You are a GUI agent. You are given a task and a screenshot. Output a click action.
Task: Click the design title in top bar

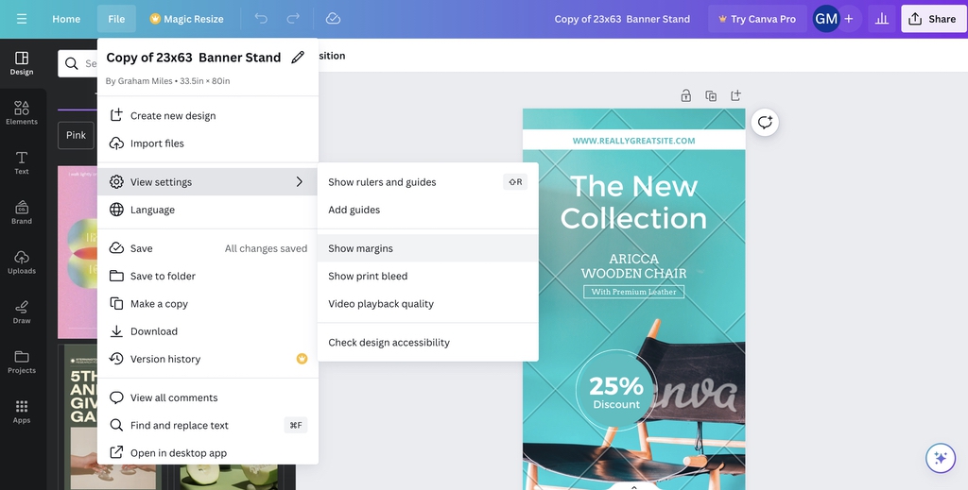(x=622, y=19)
